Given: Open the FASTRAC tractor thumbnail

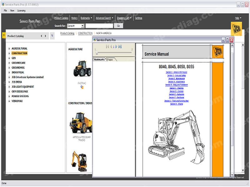Looking at the screenshot, I should (82, 69).
